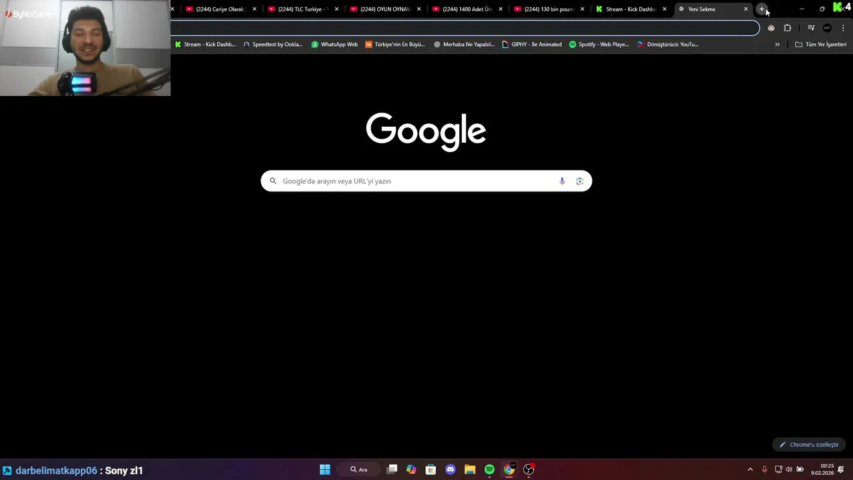The width and height of the screenshot is (853, 480).
Task: Open notifications bell in taskbar
Action: 841,469
